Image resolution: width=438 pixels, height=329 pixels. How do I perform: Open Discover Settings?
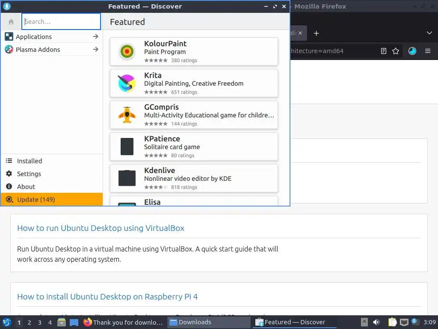(x=52, y=174)
